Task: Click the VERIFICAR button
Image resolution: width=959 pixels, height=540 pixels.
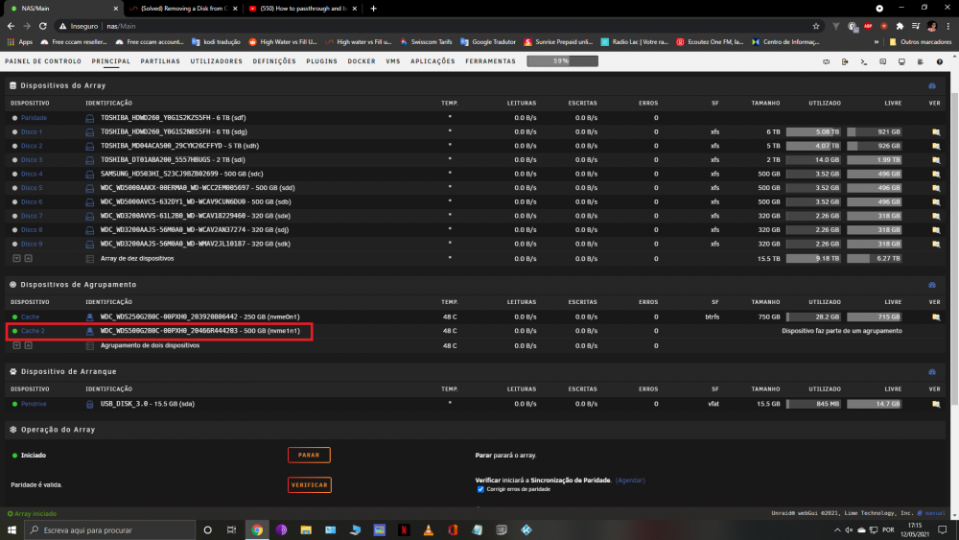Action: click(x=310, y=485)
